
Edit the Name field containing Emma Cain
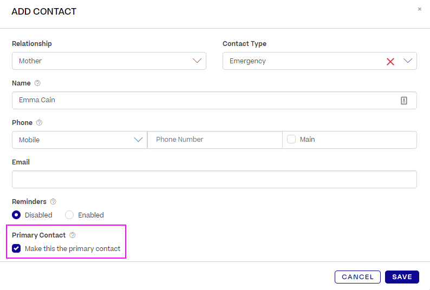point(214,100)
